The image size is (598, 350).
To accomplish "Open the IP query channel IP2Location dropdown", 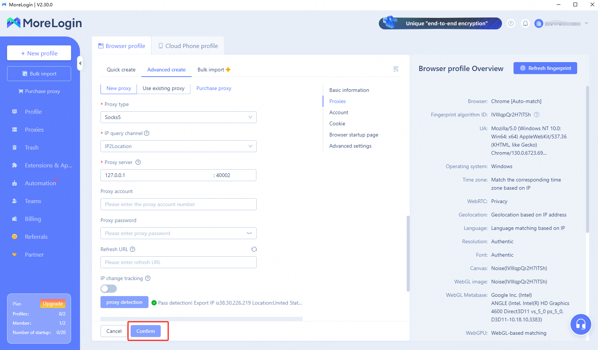I will tap(178, 146).
